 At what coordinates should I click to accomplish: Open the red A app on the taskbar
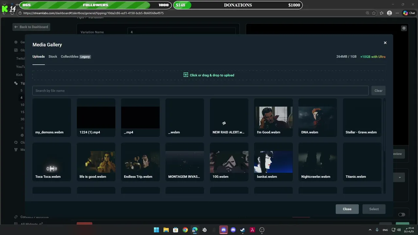pyautogui.click(x=252, y=230)
